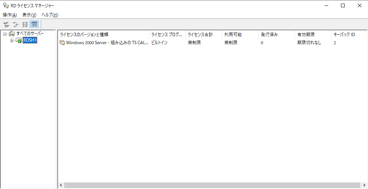The height and width of the screenshot is (189, 368).
Task: Open the 操作(A) menu
Action: point(10,15)
